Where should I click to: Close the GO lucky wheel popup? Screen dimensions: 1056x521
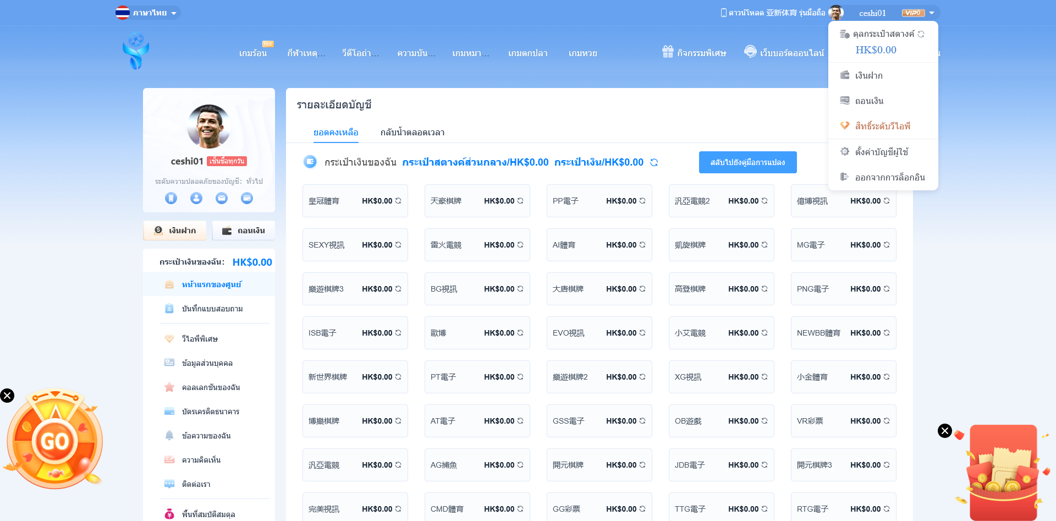tap(7, 396)
